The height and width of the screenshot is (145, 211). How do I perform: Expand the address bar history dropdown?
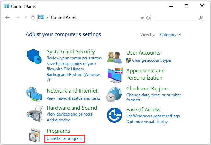[x=142, y=17]
